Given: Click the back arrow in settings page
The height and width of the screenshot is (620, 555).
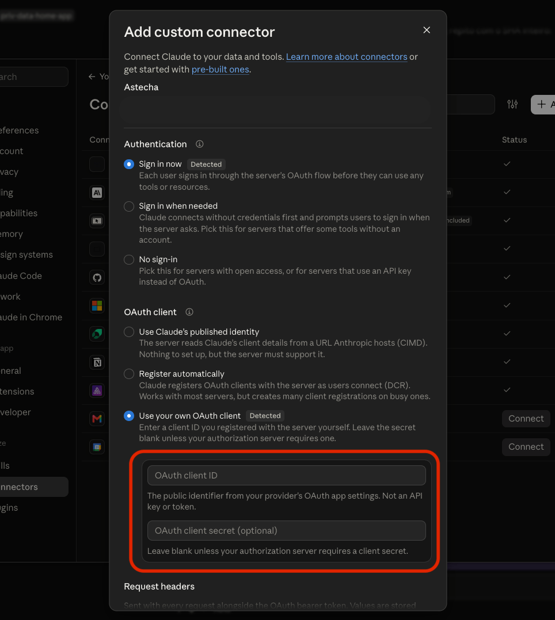Looking at the screenshot, I should click(92, 76).
